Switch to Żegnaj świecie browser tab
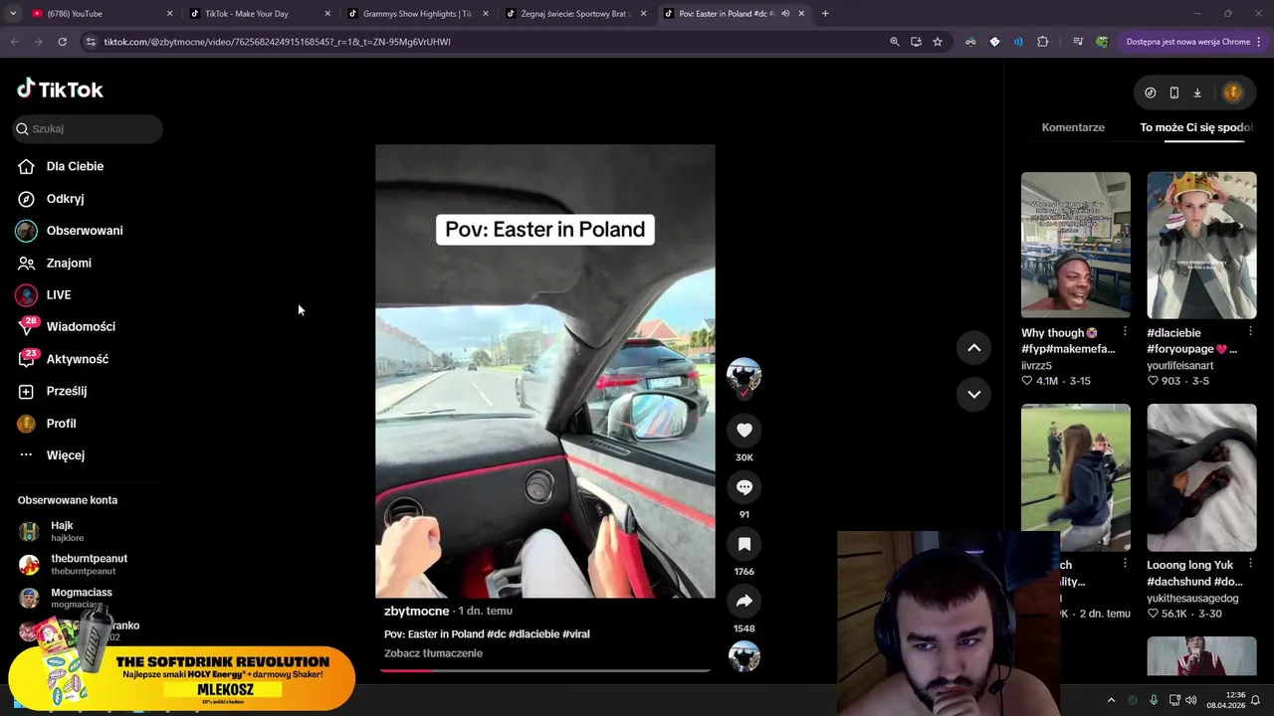Screen dimensions: 1274x716 [575, 14]
